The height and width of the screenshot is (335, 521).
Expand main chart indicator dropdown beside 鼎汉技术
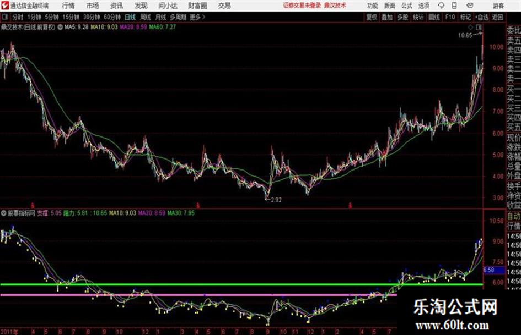[60, 27]
